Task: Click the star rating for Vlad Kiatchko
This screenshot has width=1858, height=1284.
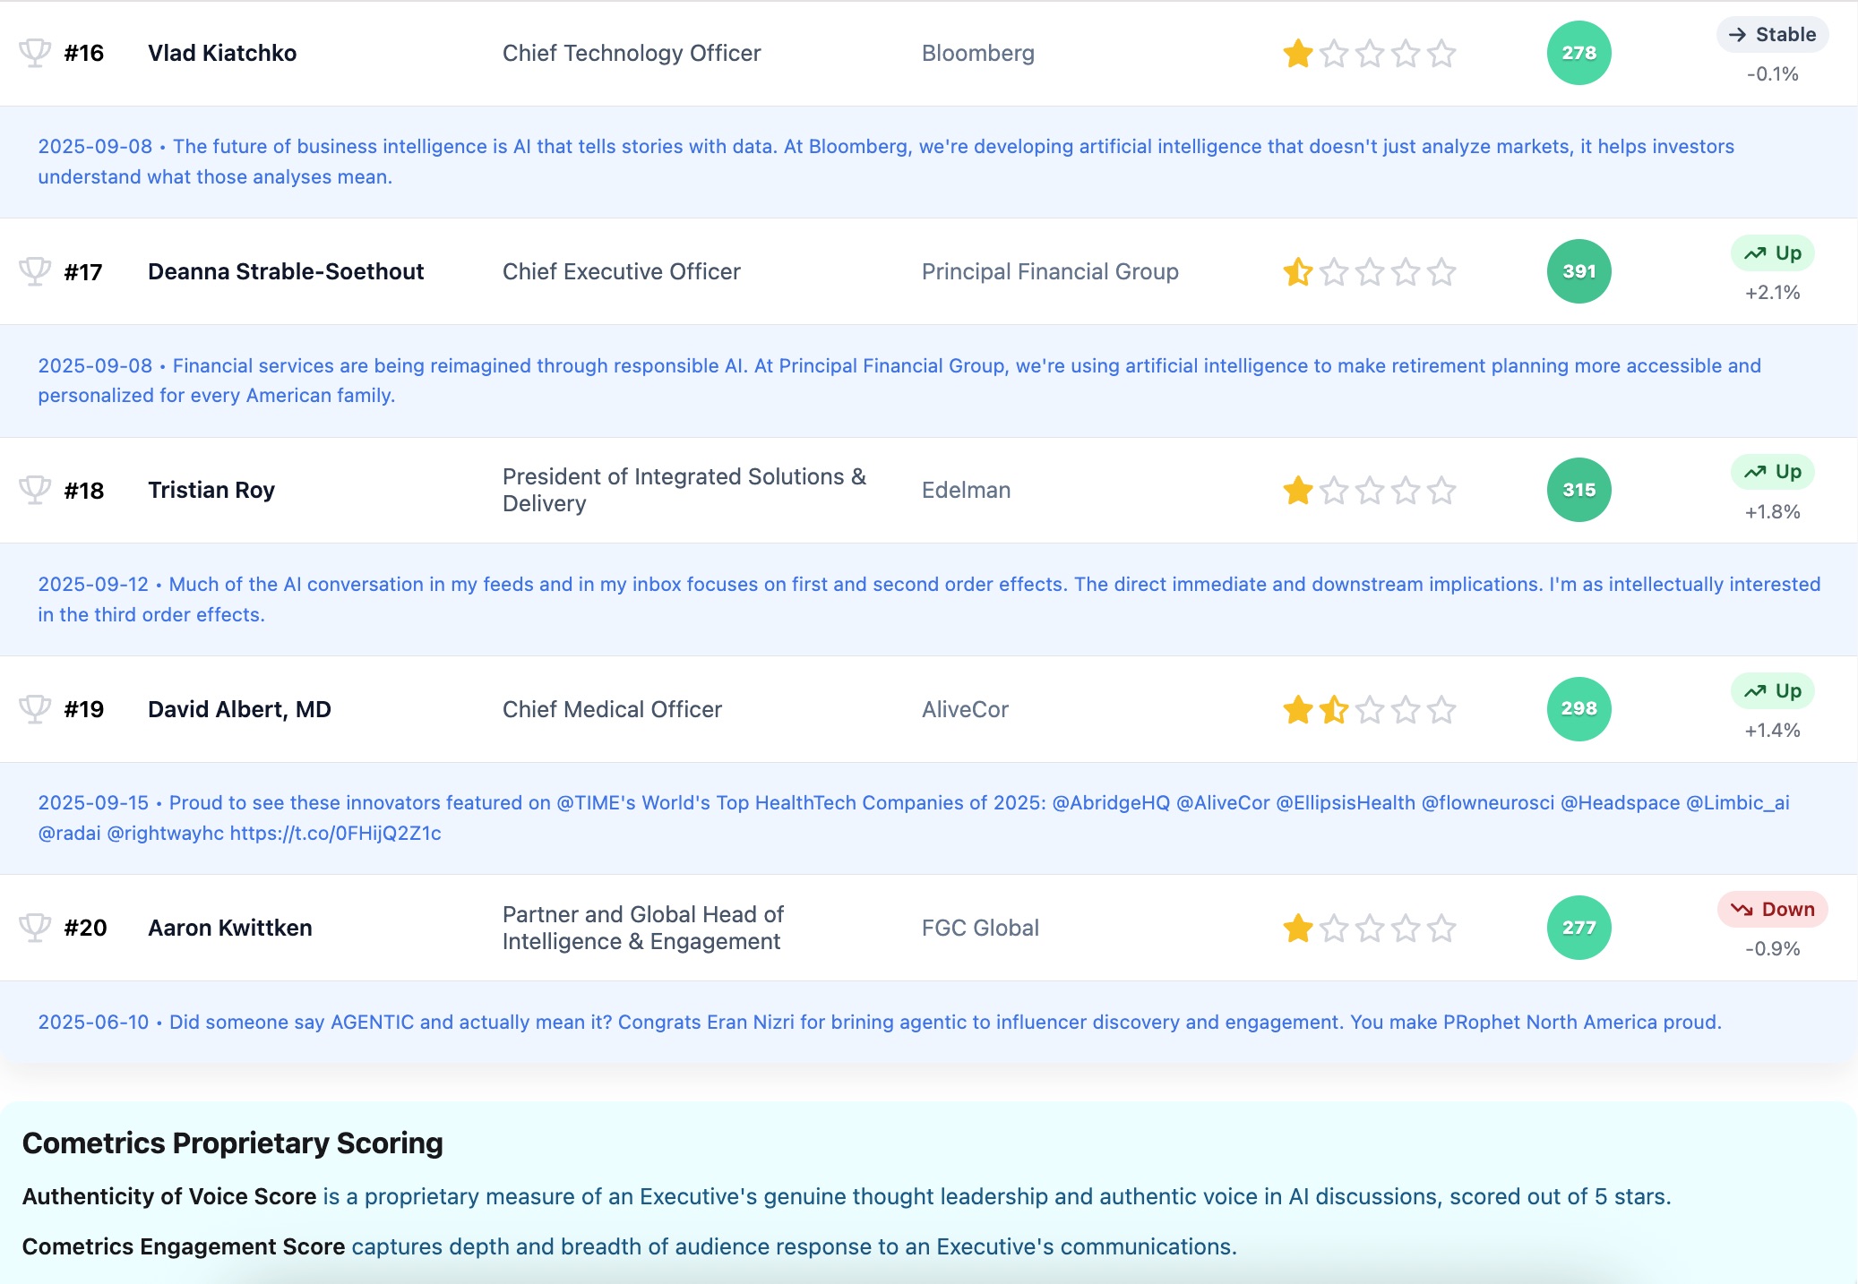Action: click(1369, 54)
